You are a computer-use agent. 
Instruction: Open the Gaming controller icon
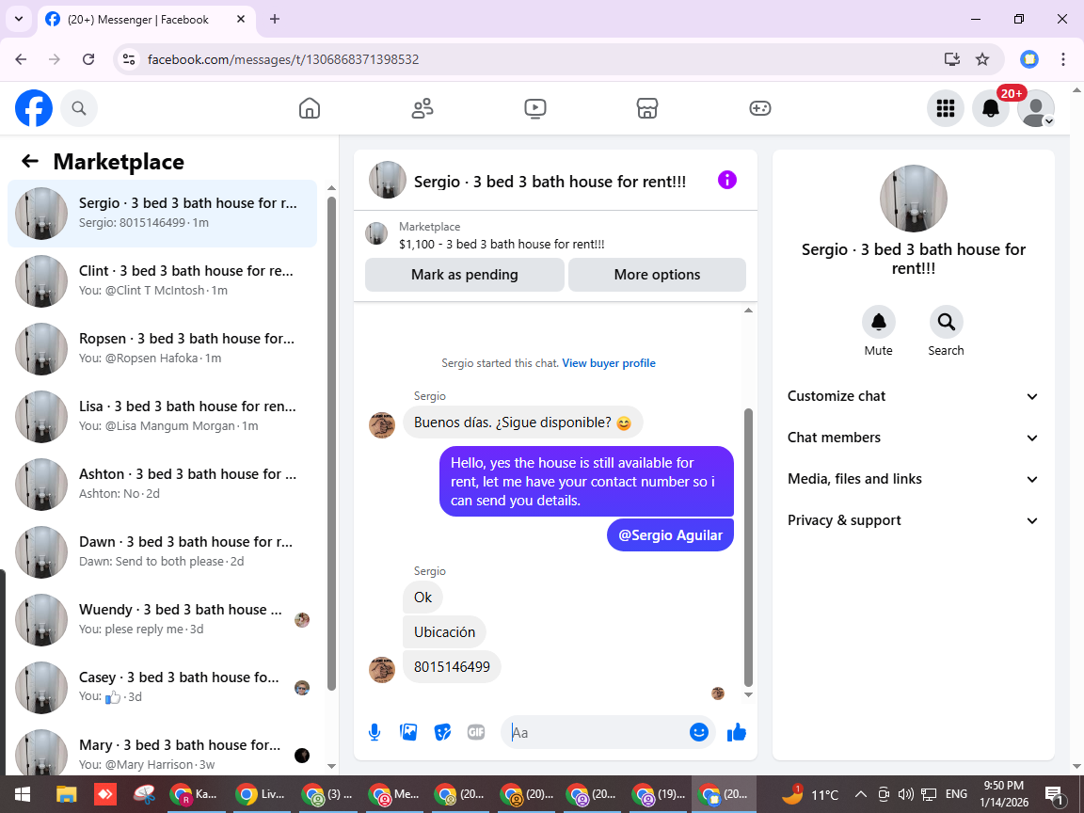(x=759, y=108)
